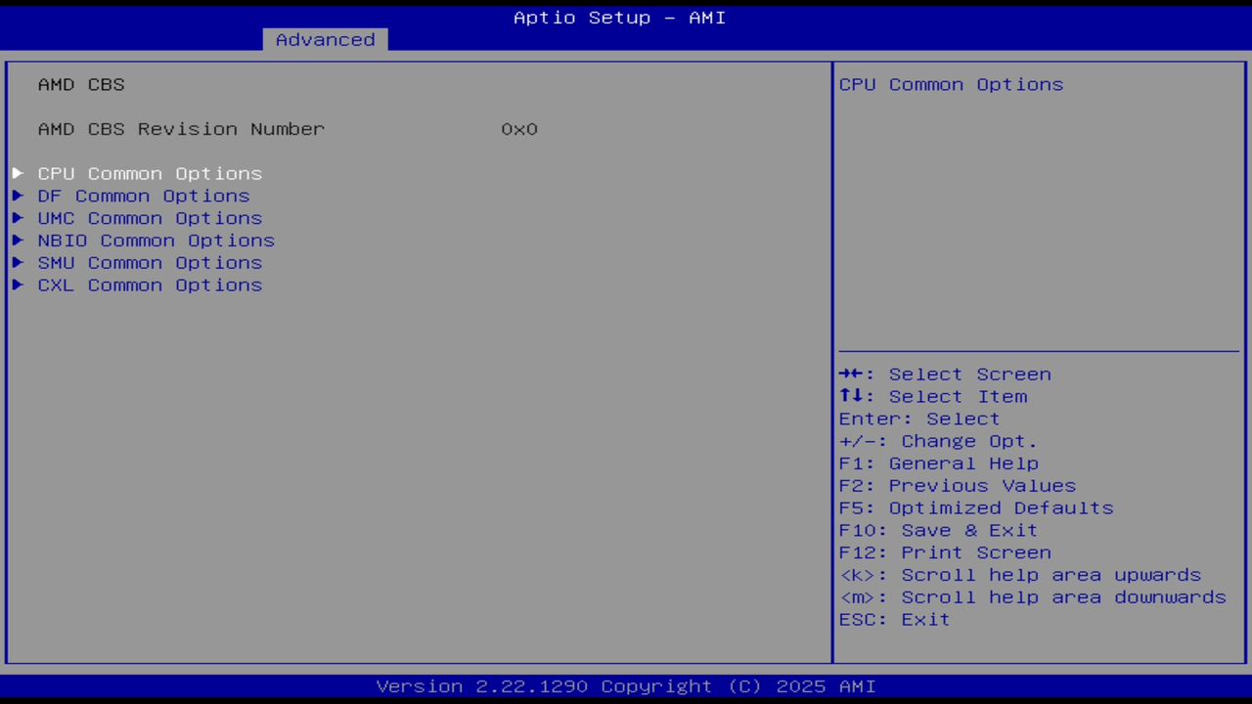Image resolution: width=1252 pixels, height=704 pixels.
Task: Expand the CPU Common Options submenu arrow
Action: 18,173
